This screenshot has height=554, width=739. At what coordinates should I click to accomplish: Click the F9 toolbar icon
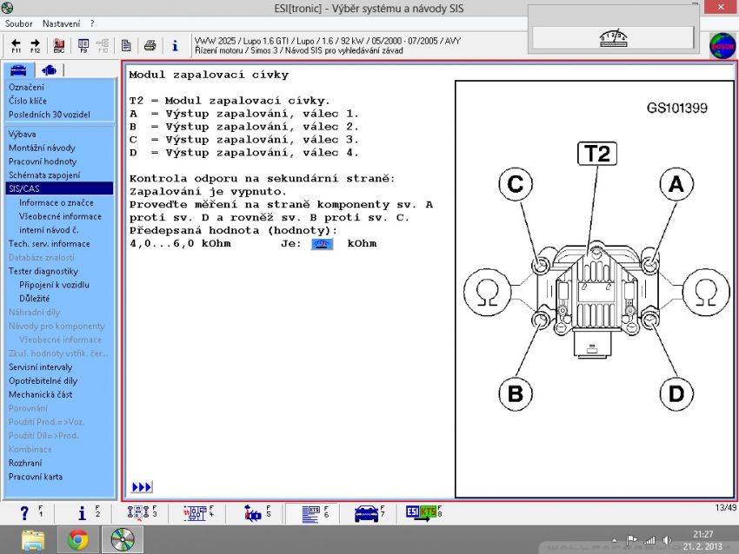pos(83,45)
